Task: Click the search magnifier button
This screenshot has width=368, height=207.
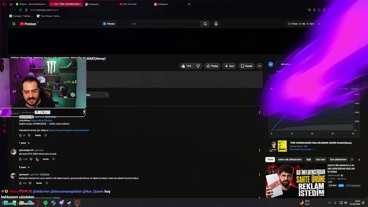Action: pos(205,24)
